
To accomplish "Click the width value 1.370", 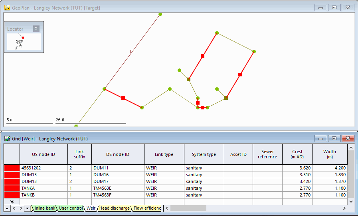I will point(330,181).
